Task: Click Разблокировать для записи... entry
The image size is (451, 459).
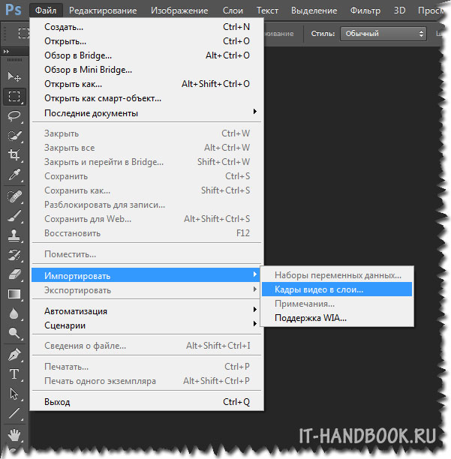Action: coord(146,205)
